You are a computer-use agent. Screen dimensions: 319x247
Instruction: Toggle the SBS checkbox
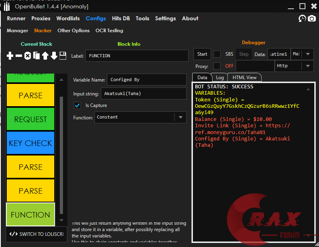[217, 54]
